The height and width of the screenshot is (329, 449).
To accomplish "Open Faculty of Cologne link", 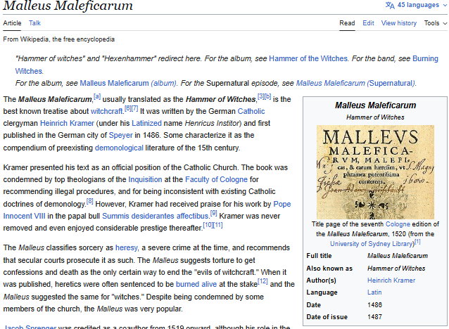I will click(216, 180).
